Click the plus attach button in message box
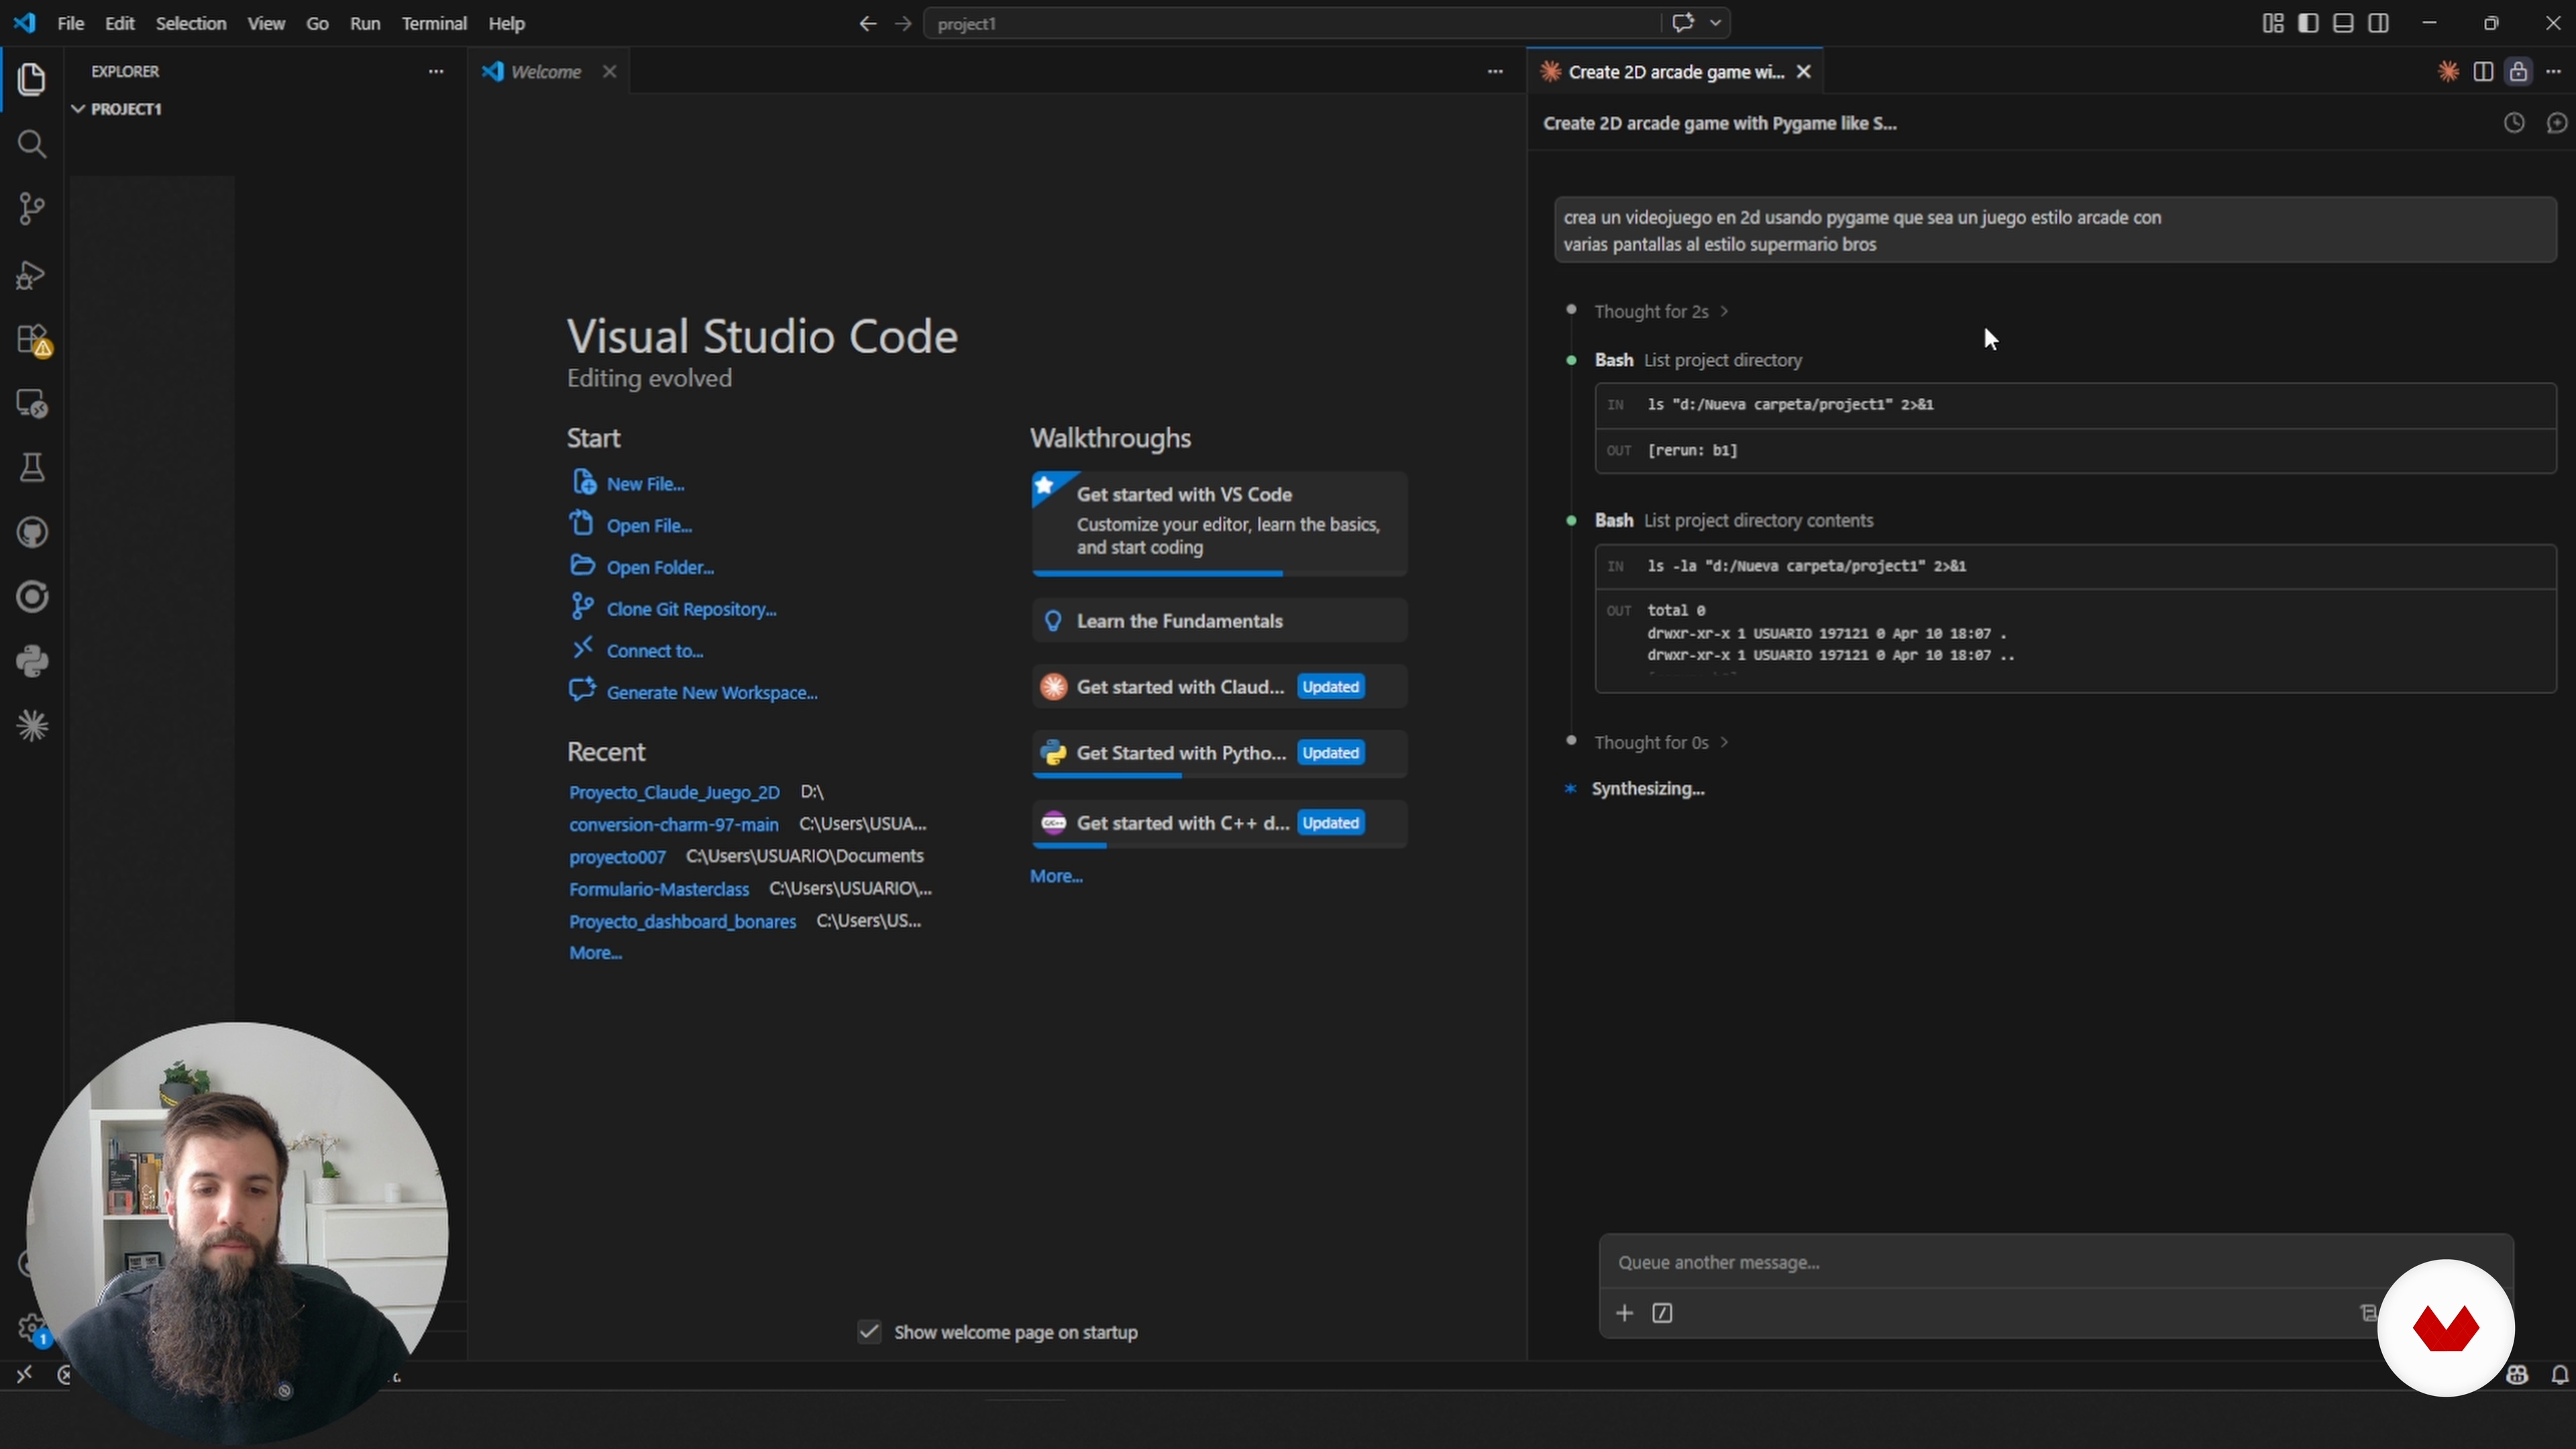The height and width of the screenshot is (1449, 2576). coord(1625,1313)
